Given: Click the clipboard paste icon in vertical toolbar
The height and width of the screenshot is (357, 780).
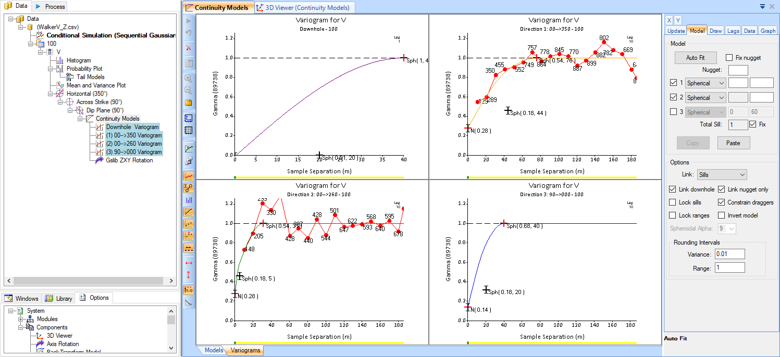Looking at the screenshot, I should coord(189,103).
